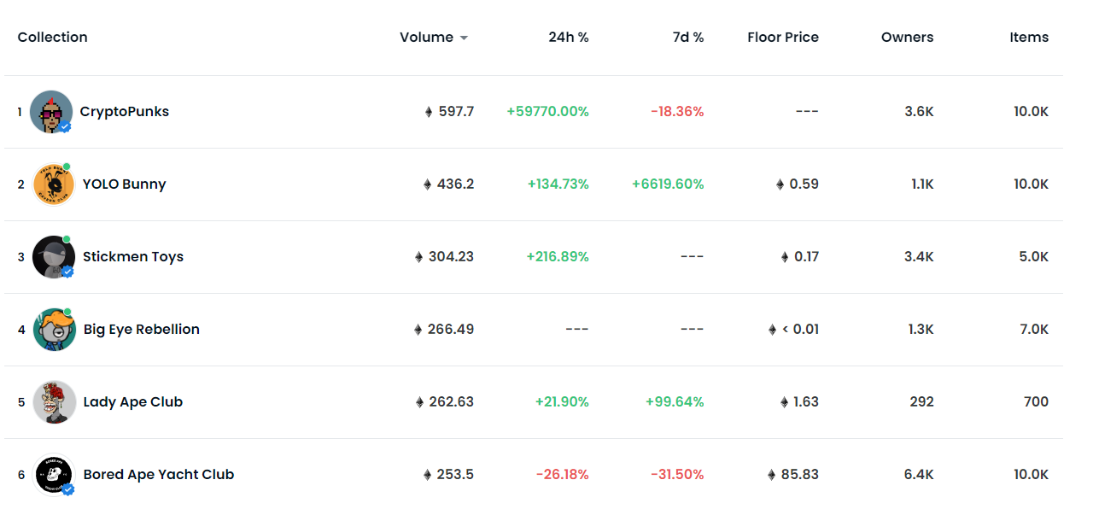This screenshot has width=1099, height=509.
Task: Click the 292 owners count
Action: coord(921,402)
